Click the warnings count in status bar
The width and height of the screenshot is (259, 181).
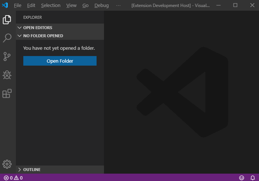(x=18, y=178)
